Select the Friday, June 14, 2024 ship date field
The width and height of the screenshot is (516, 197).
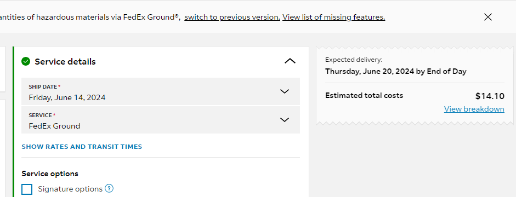161,91
